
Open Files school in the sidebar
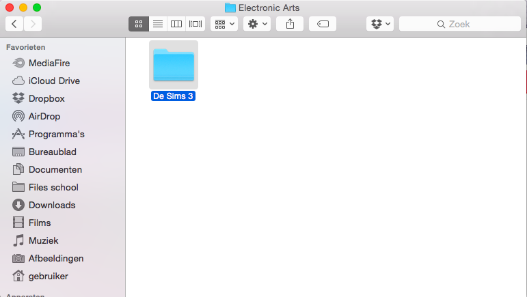(x=45, y=188)
